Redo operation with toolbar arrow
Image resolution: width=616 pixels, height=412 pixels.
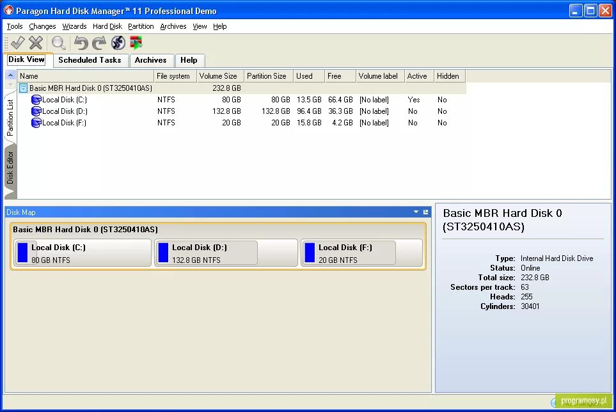[x=99, y=42]
